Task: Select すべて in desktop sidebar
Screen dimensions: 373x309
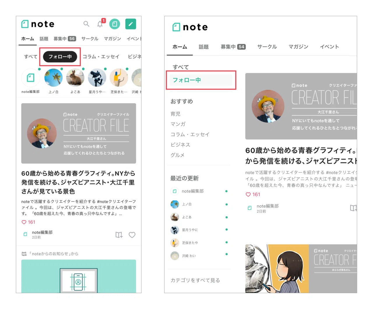Action: coord(181,67)
